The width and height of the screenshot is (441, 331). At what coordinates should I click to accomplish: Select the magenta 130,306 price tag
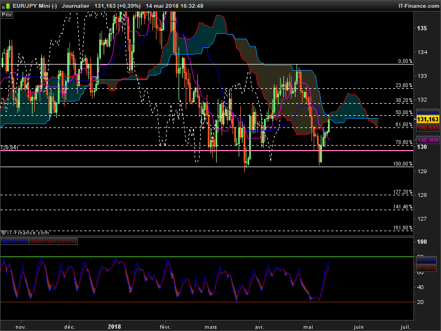428,141
